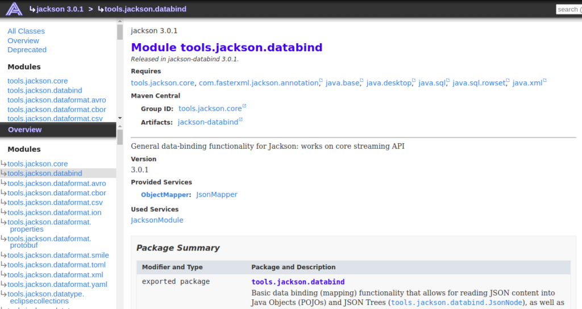Click external-link icon after Group ID value
The width and height of the screenshot is (582, 309).
coord(244,106)
